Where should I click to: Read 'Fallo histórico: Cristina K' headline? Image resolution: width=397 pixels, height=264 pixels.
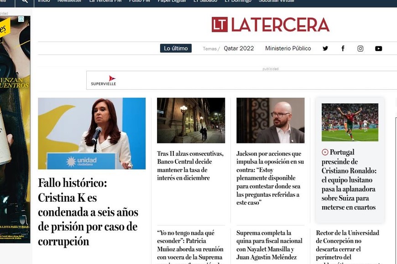88,212
